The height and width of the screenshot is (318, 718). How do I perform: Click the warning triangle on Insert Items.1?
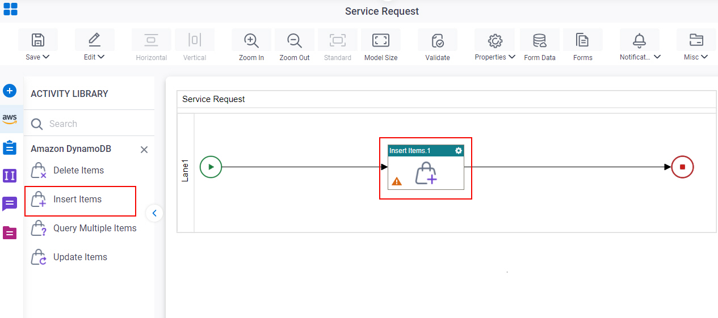click(397, 181)
